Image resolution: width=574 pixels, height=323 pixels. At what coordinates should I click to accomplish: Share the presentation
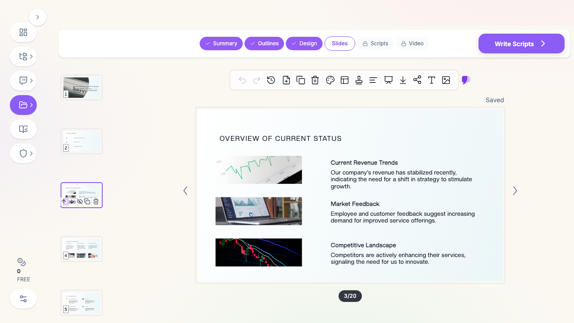pos(417,80)
